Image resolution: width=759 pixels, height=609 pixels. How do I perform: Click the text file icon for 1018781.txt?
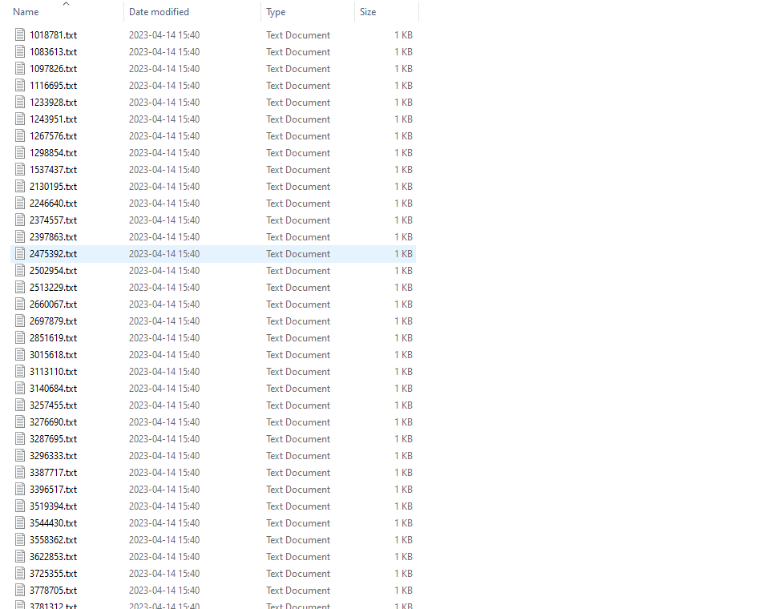(21, 35)
